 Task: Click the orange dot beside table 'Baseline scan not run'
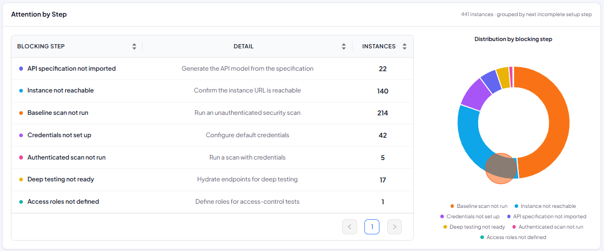21,113
